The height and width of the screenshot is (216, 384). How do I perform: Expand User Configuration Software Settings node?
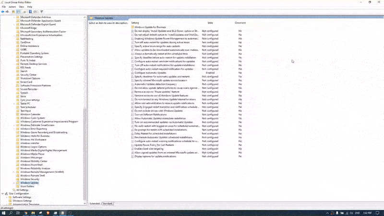coord(7,197)
